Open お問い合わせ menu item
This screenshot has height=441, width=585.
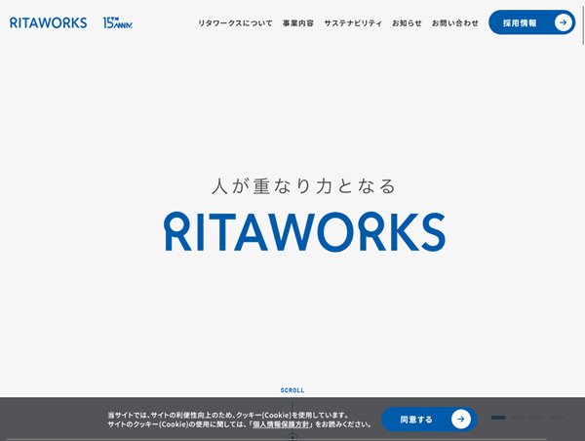[x=455, y=23]
